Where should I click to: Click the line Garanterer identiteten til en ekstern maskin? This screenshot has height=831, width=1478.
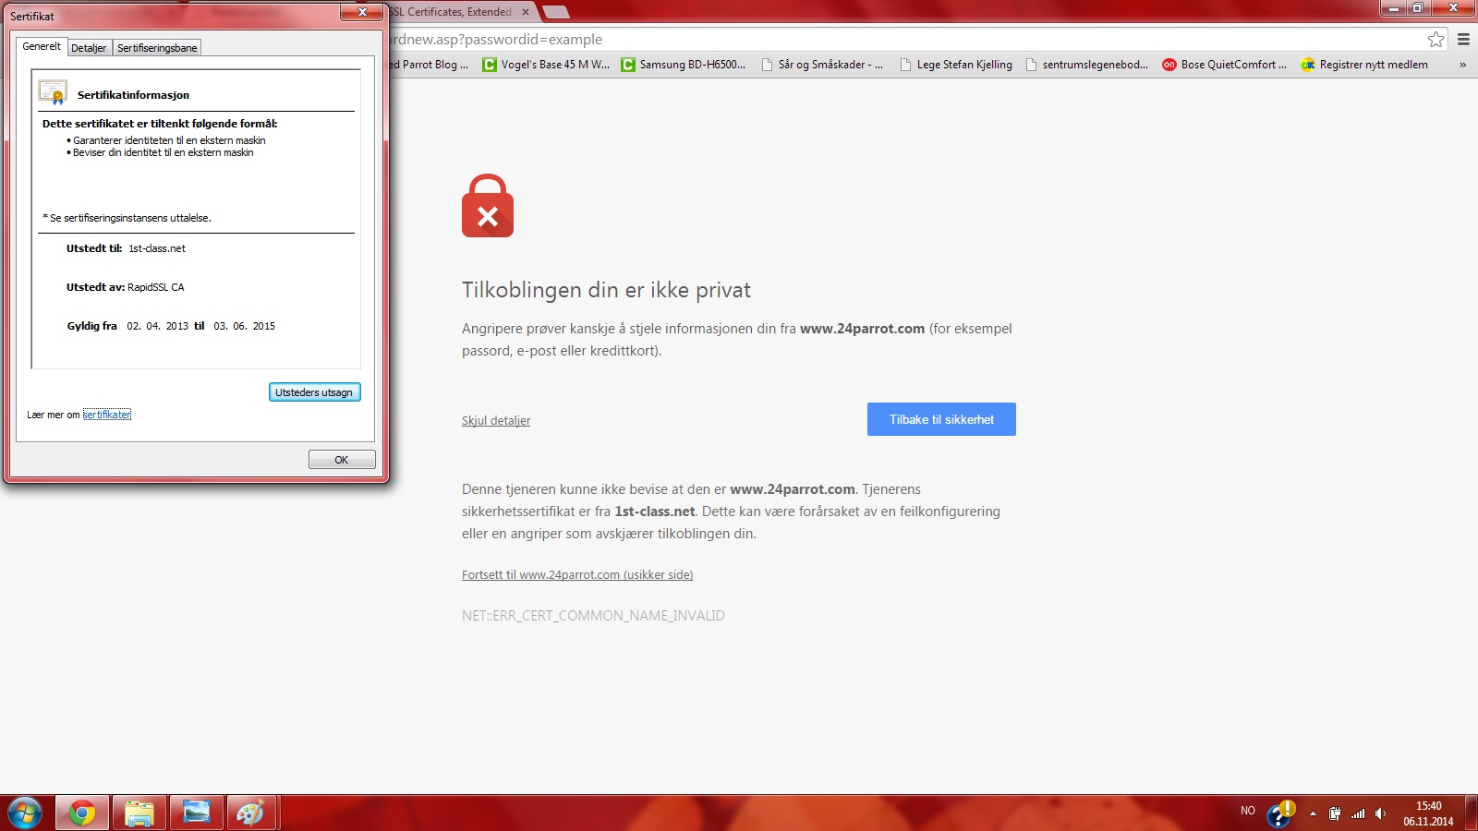point(169,140)
